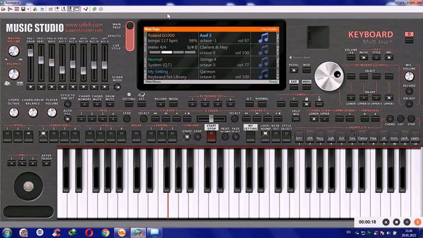Viewport: 423px width, 238px height.
Task: Click the EXIT button
Action: [293, 87]
